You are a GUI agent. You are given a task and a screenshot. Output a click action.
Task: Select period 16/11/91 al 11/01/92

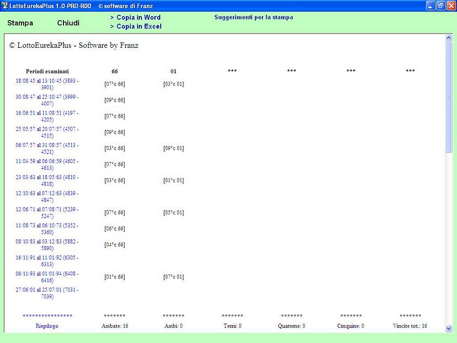point(47,261)
